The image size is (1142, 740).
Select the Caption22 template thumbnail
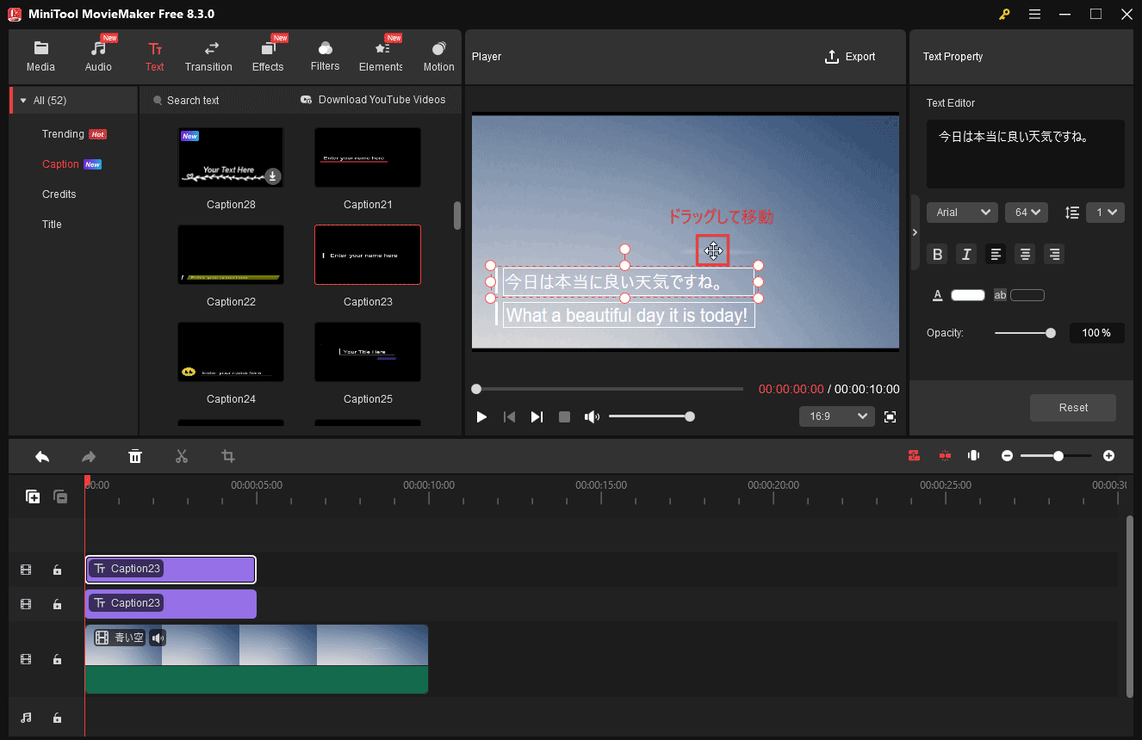231,255
